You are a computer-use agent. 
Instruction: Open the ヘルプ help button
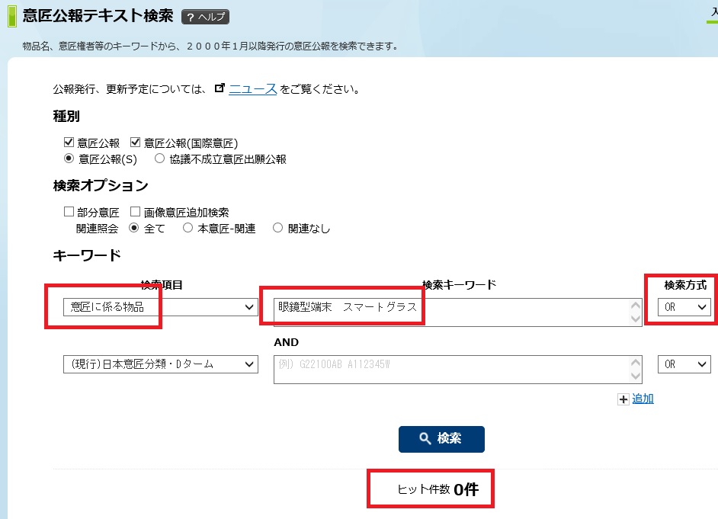tap(205, 17)
